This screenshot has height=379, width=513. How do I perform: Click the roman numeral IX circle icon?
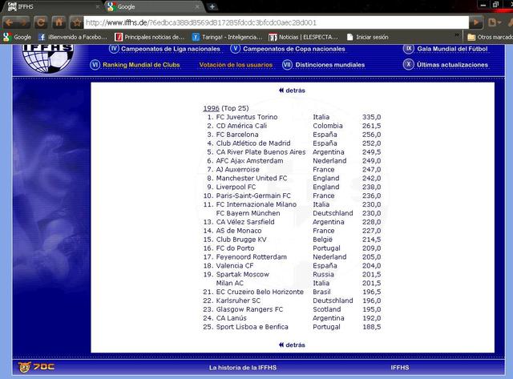pyautogui.click(x=408, y=49)
